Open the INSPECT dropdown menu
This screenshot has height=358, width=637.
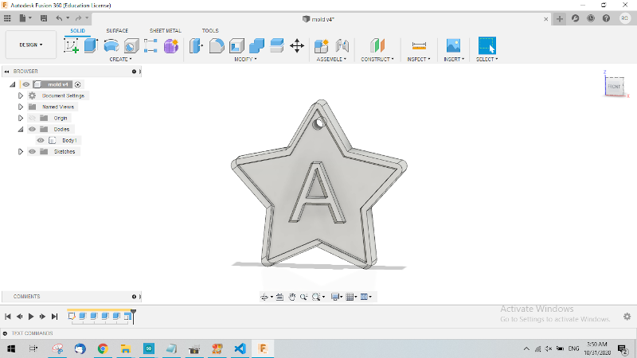click(419, 59)
